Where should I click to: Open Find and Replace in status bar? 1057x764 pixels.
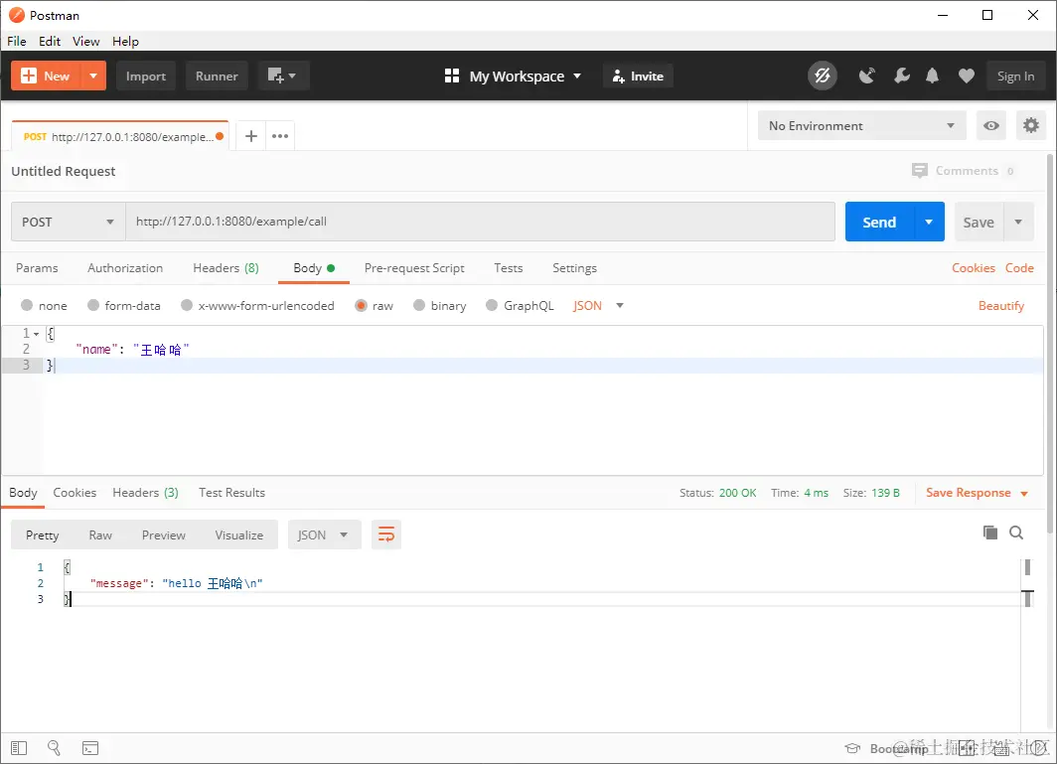(54, 748)
